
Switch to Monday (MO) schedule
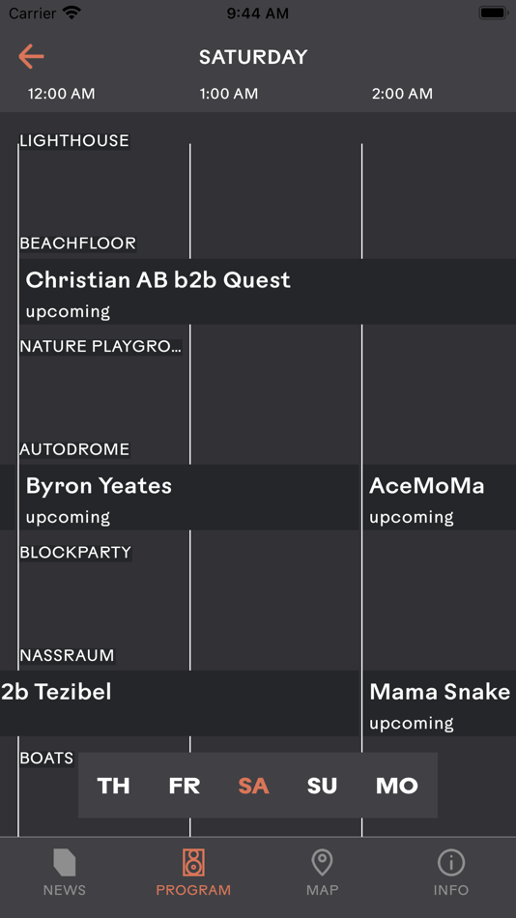click(x=396, y=785)
